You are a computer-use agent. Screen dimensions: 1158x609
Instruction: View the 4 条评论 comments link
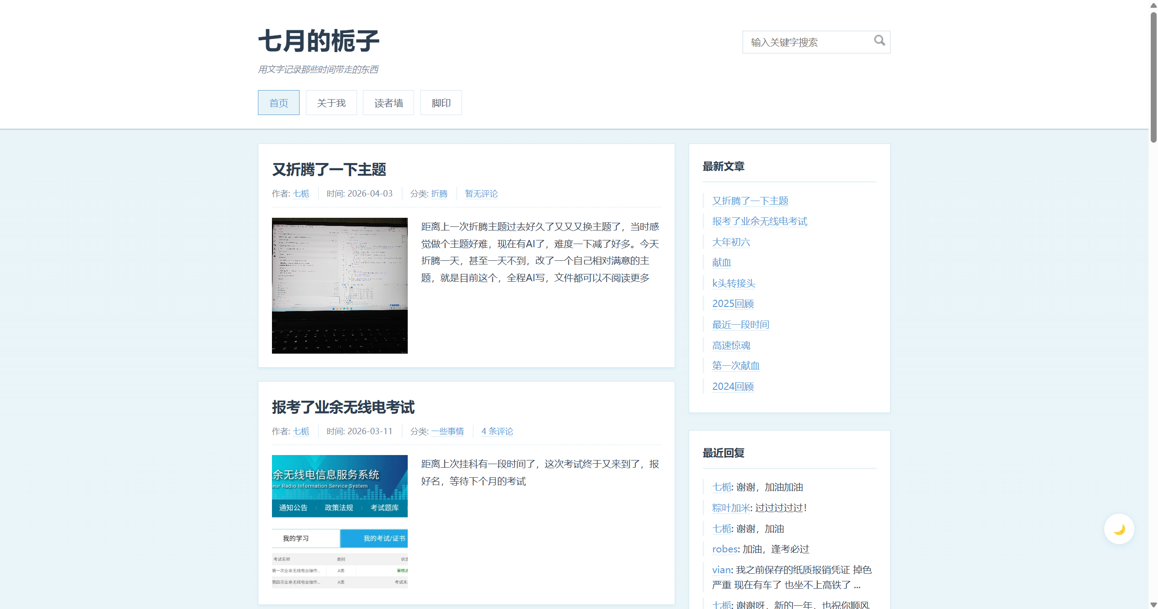point(496,431)
